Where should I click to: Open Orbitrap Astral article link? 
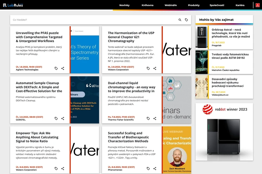pos(231,33)
